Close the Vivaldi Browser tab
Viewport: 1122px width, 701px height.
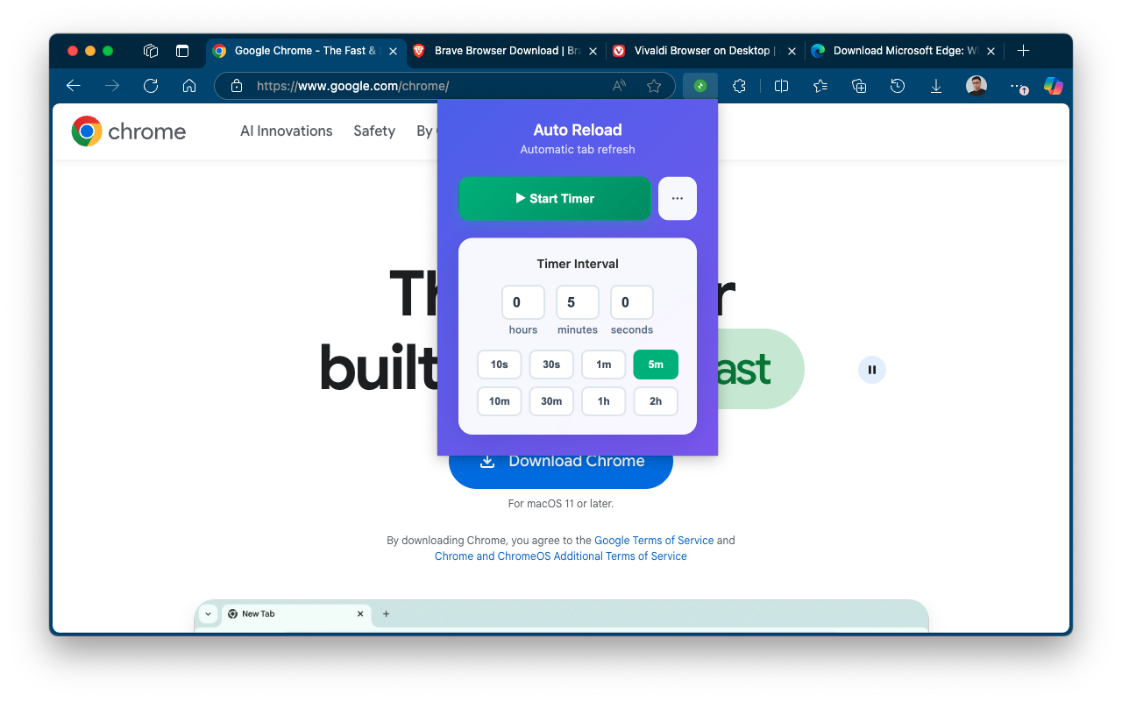(x=792, y=51)
